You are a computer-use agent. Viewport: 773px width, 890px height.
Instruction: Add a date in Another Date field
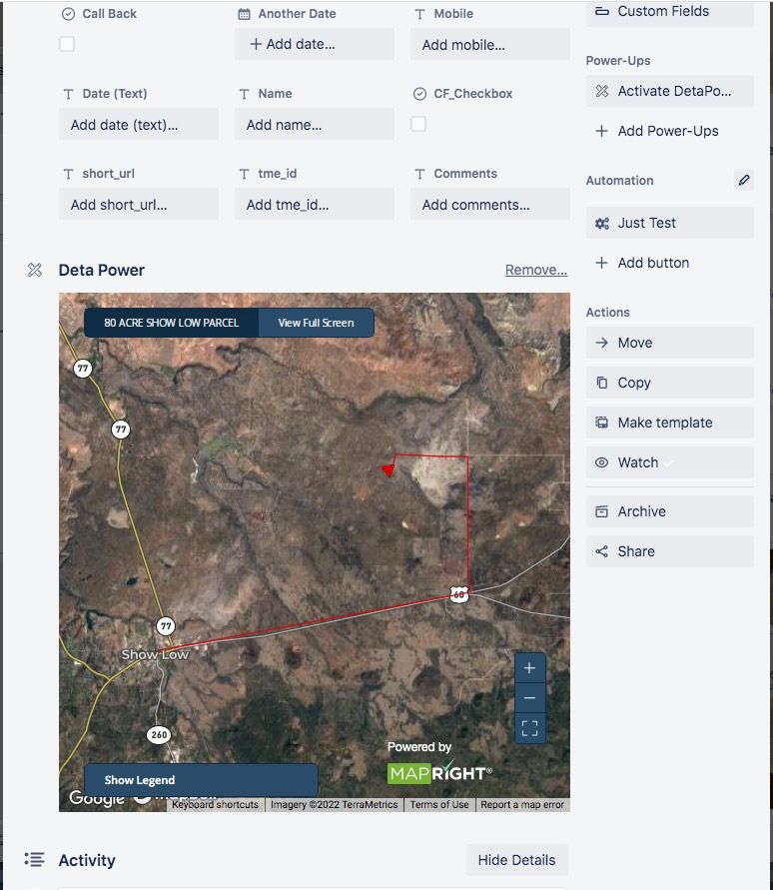coord(315,44)
